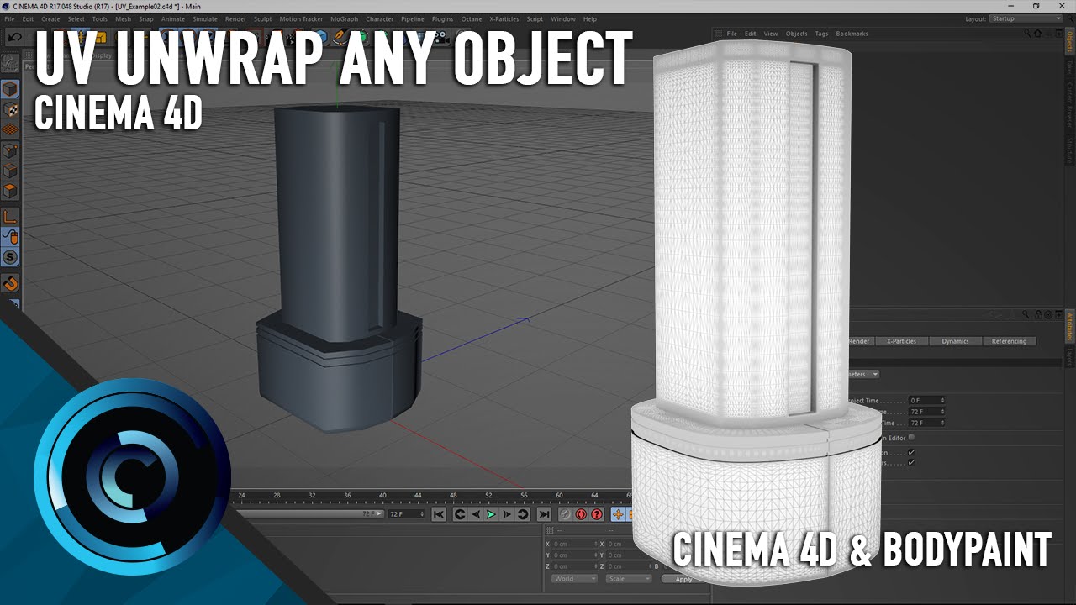This screenshot has height=605, width=1076.
Task: Open the MoGraph menu
Action: (344, 18)
